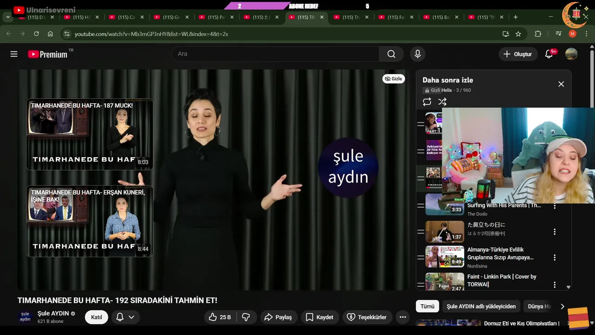Viewport: 595px width, 335px height.
Task: Click the Katıl join button
Action: [x=96, y=317]
